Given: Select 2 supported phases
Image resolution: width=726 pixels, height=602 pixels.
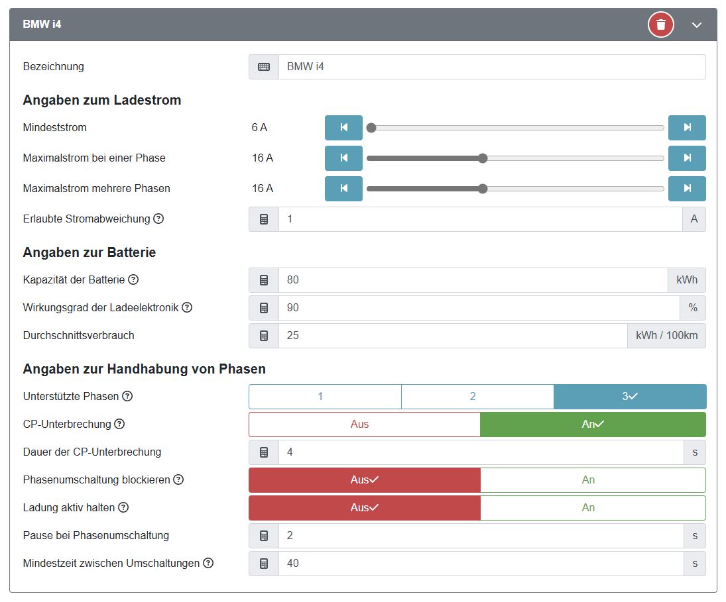Looking at the screenshot, I should [x=477, y=397].
